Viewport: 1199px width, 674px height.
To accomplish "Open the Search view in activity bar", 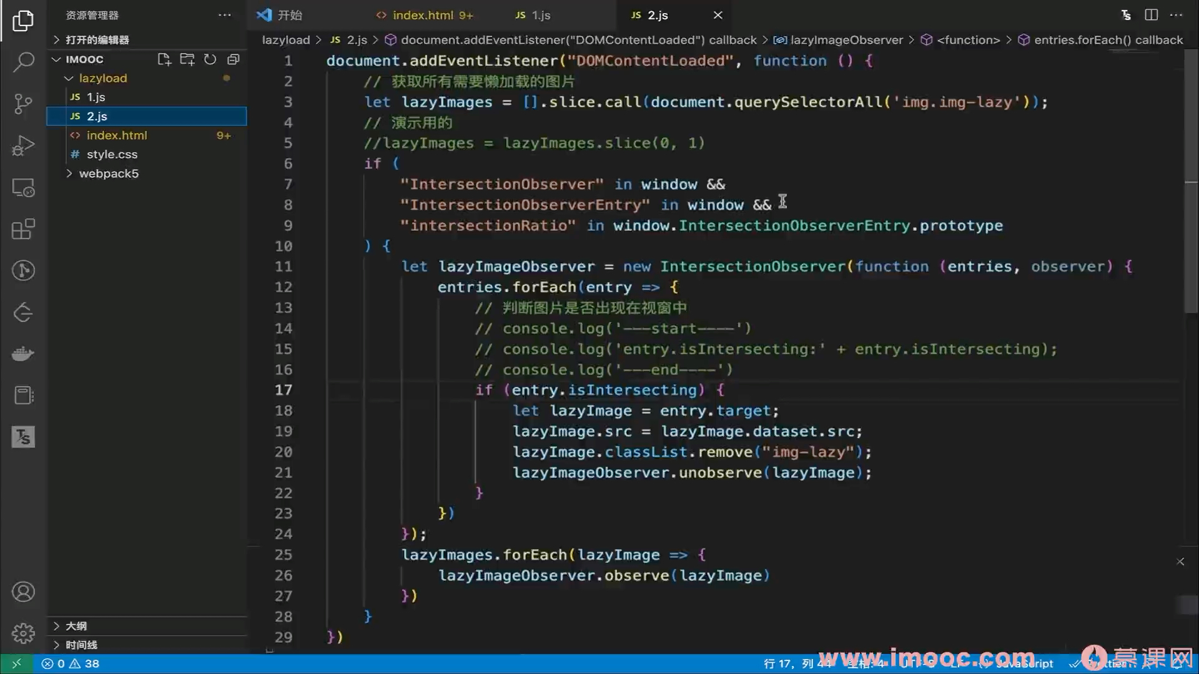I will 23,62.
